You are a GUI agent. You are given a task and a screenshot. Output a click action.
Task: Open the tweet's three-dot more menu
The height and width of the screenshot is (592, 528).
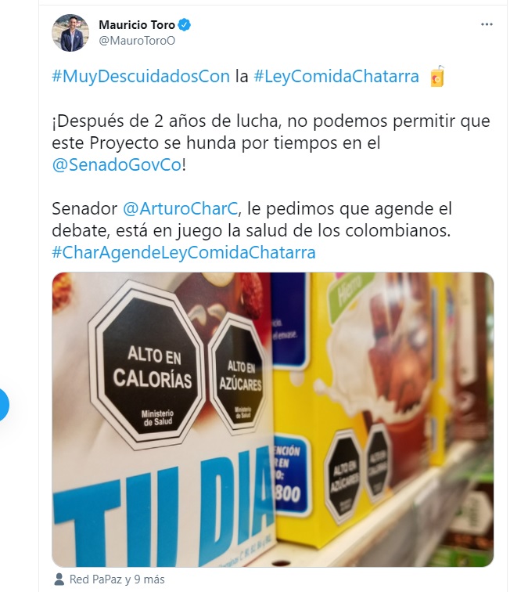point(487,24)
